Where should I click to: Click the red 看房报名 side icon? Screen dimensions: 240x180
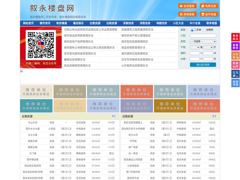pyautogui.click(x=235, y=37)
